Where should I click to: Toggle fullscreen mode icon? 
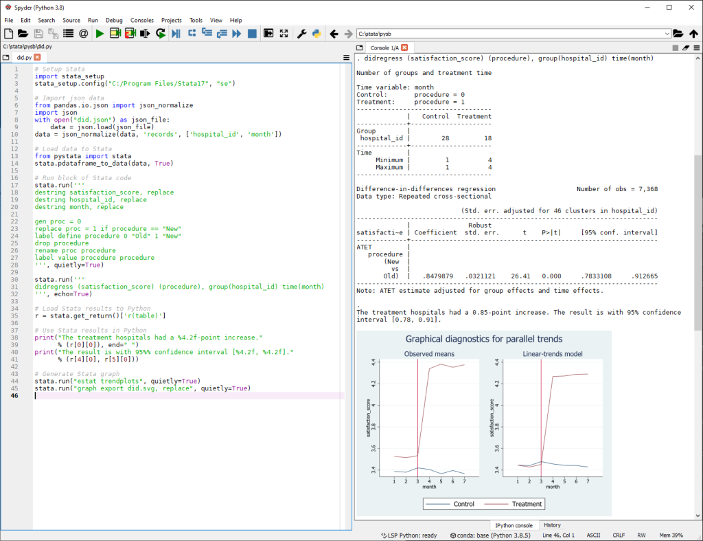point(284,34)
